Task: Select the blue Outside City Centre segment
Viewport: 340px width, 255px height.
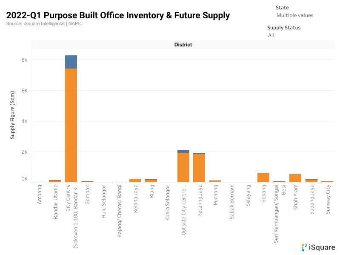Action: [x=183, y=151]
